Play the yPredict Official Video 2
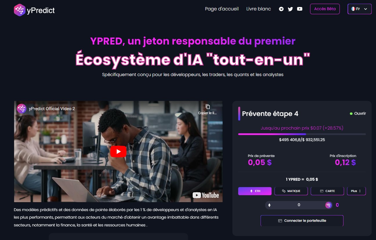The image size is (376, 240). (118, 152)
